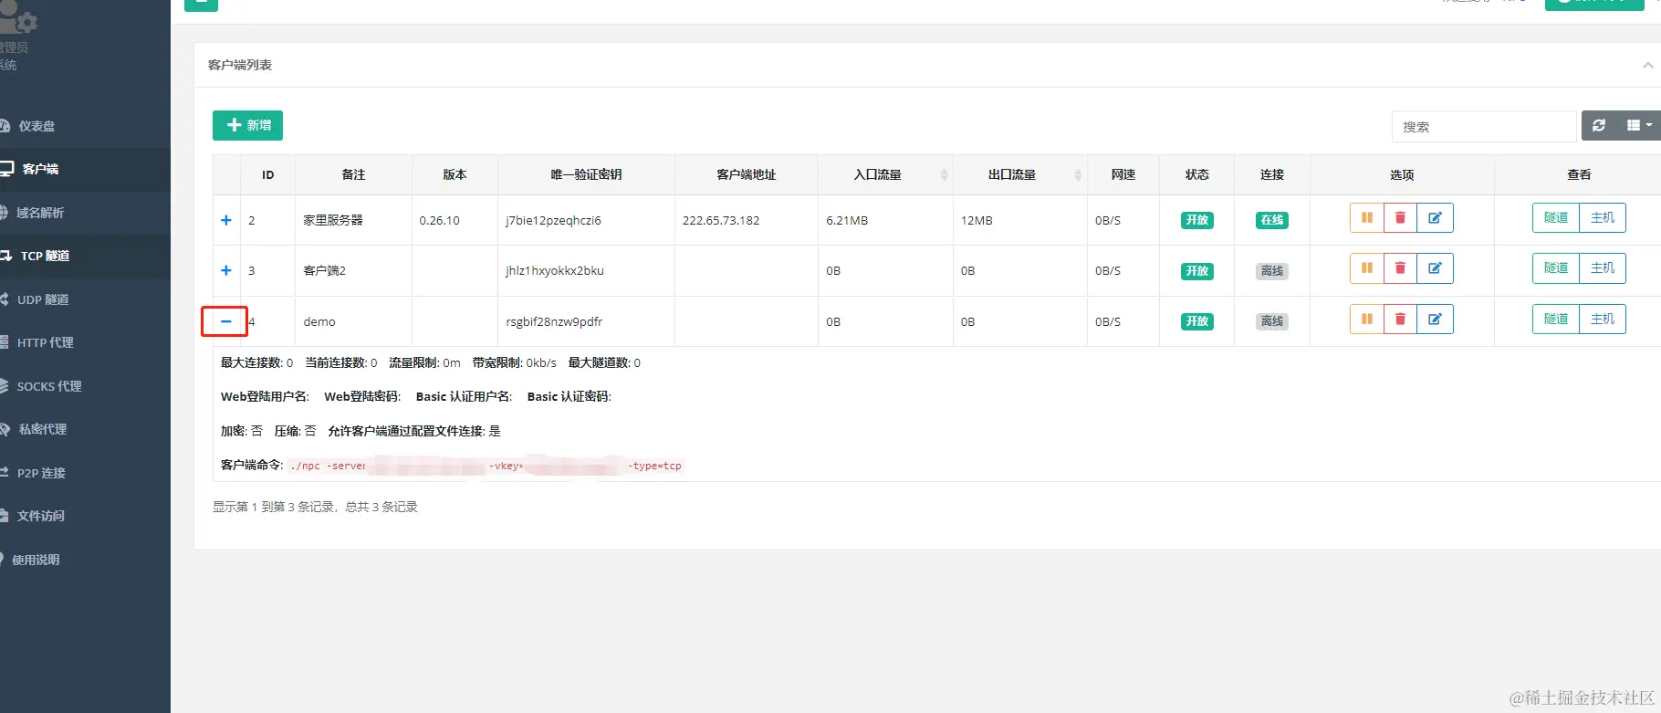Edit the demo client
Viewport: 1661px width, 713px height.
1435,320
